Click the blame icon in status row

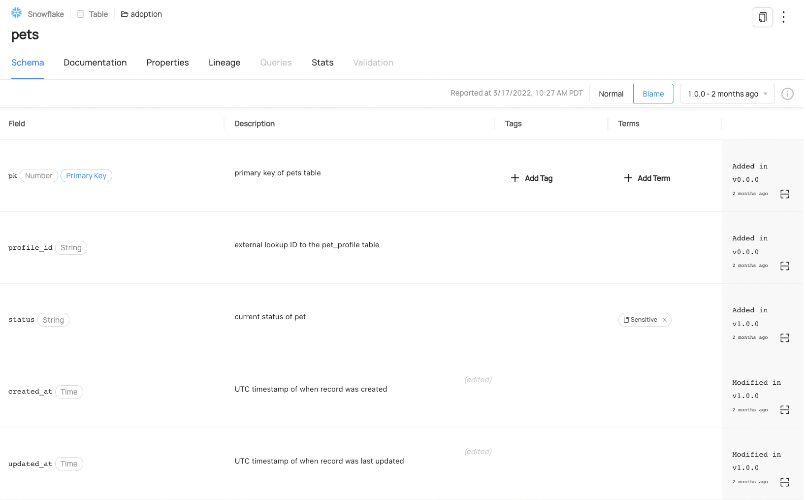[x=785, y=338]
